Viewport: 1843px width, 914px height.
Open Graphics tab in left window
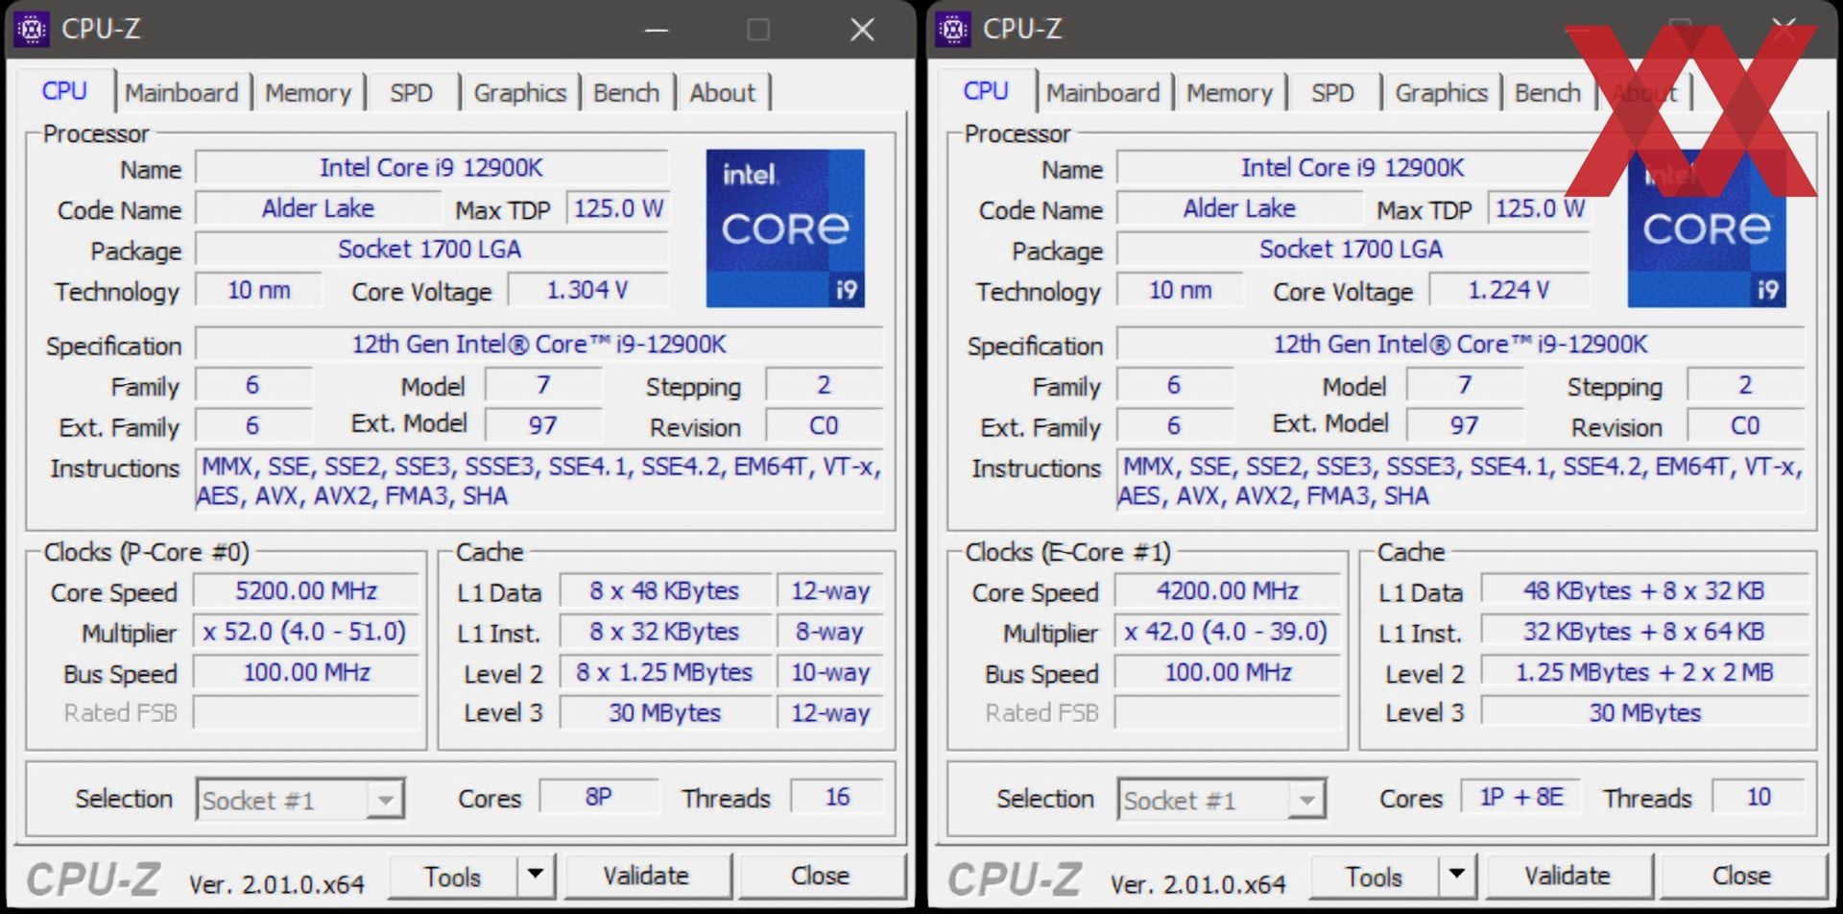[x=520, y=93]
